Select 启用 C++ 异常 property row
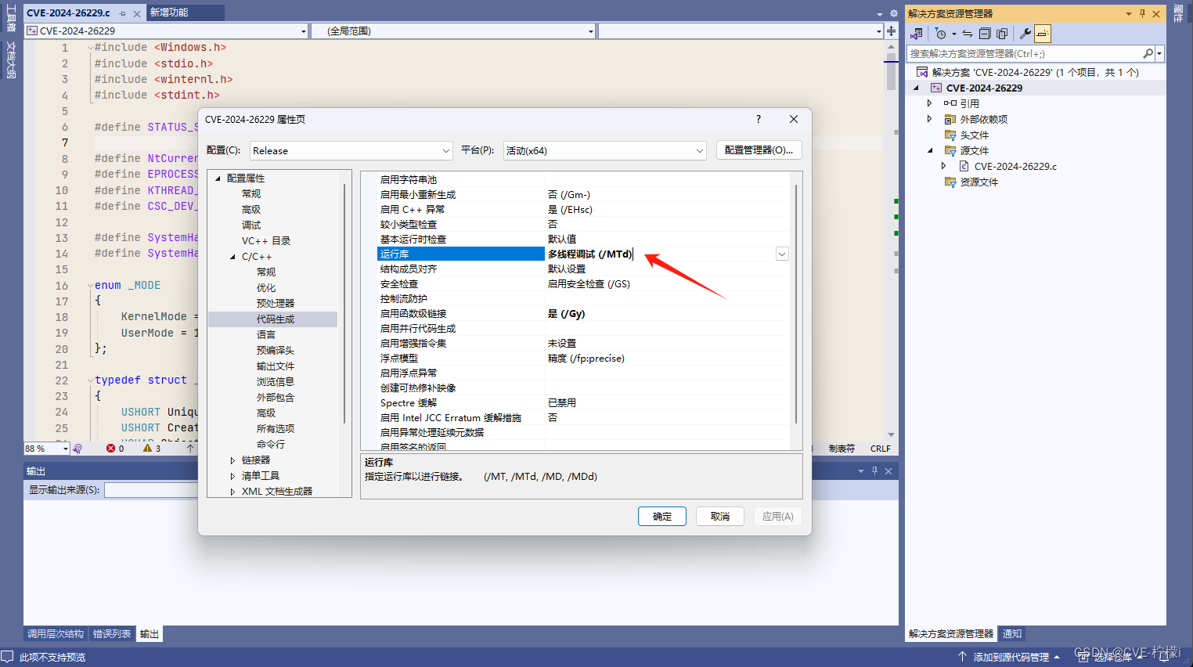This screenshot has width=1193, height=667. (583, 209)
